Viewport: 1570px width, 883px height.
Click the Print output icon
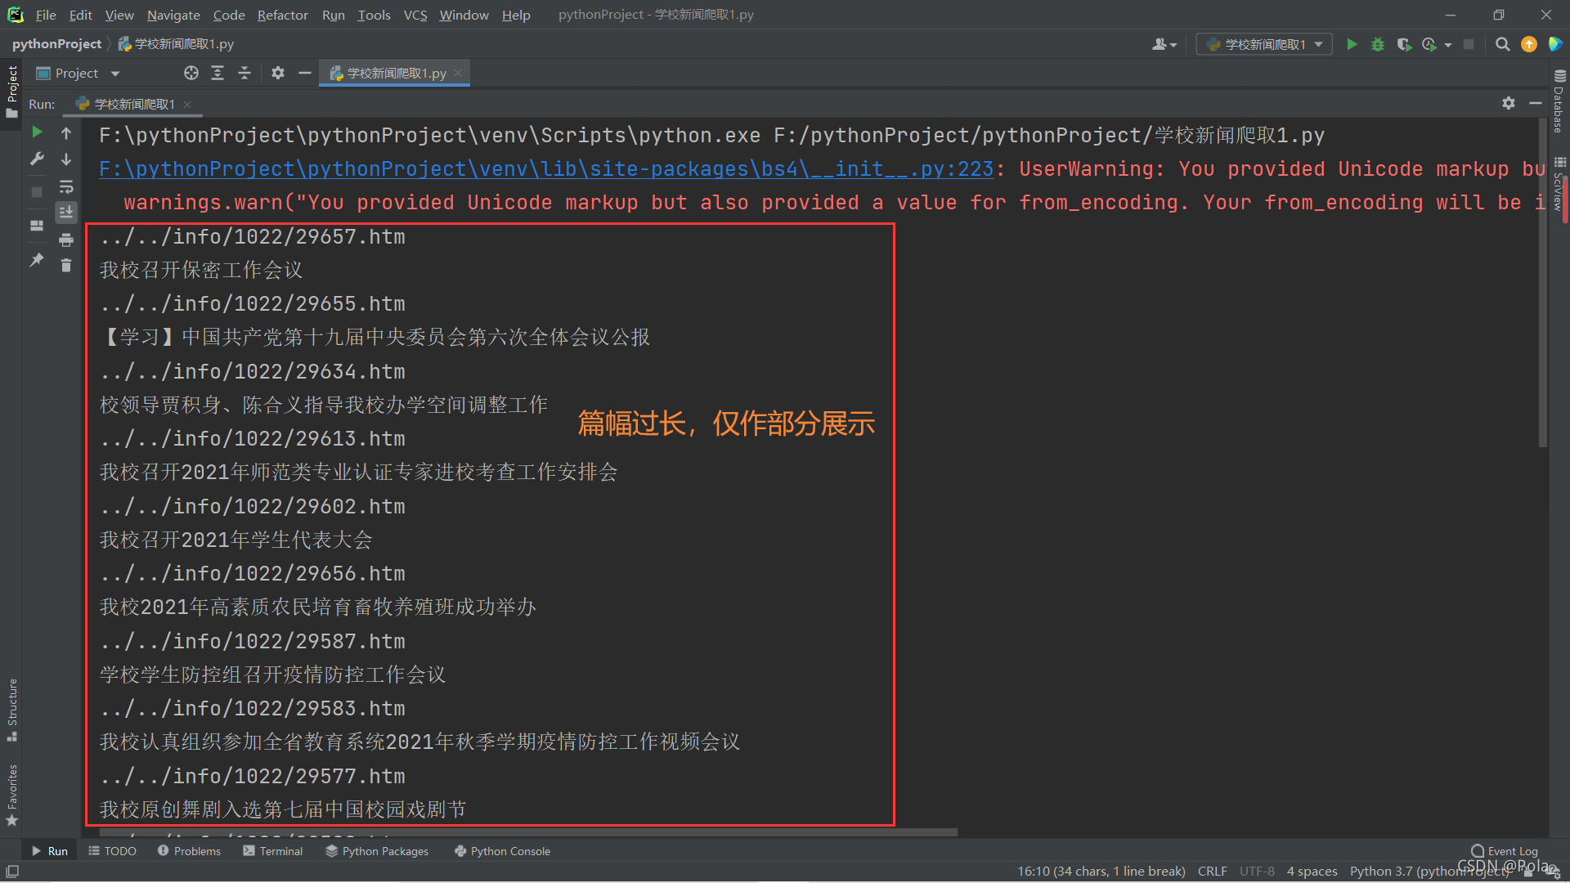(x=66, y=240)
